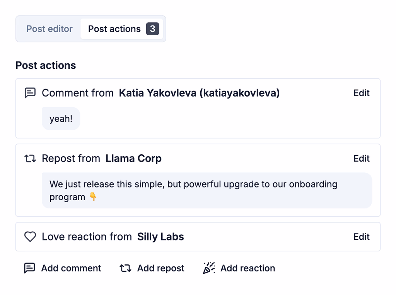Screen dimensions: 396x295
Task: Edit the Silly Labs love reaction
Action: click(x=362, y=237)
